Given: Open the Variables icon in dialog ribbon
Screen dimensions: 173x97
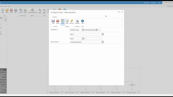Looking at the screenshot, I should click(77, 22).
